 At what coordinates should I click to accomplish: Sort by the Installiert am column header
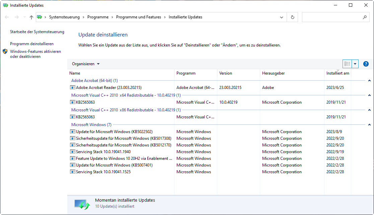click(x=338, y=73)
